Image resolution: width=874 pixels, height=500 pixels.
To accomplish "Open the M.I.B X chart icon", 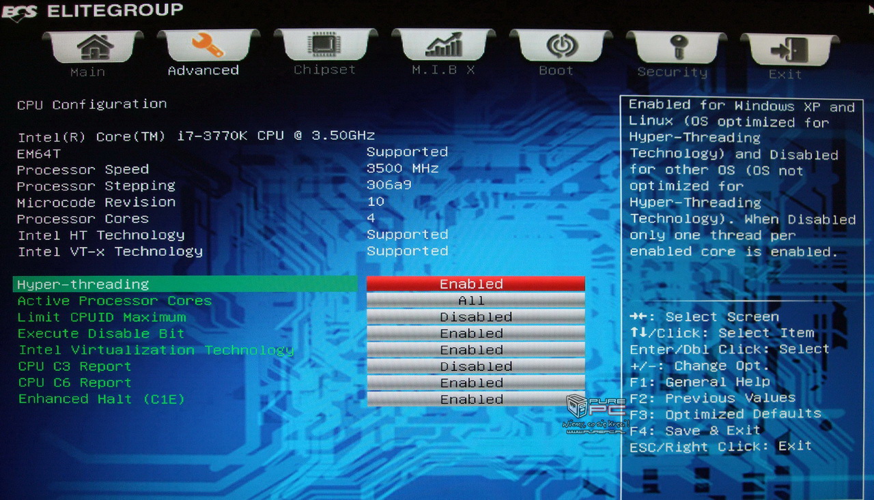I will [x=444, y=46].
